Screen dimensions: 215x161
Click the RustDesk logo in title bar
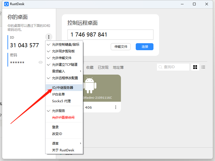(x=6, y=4)
